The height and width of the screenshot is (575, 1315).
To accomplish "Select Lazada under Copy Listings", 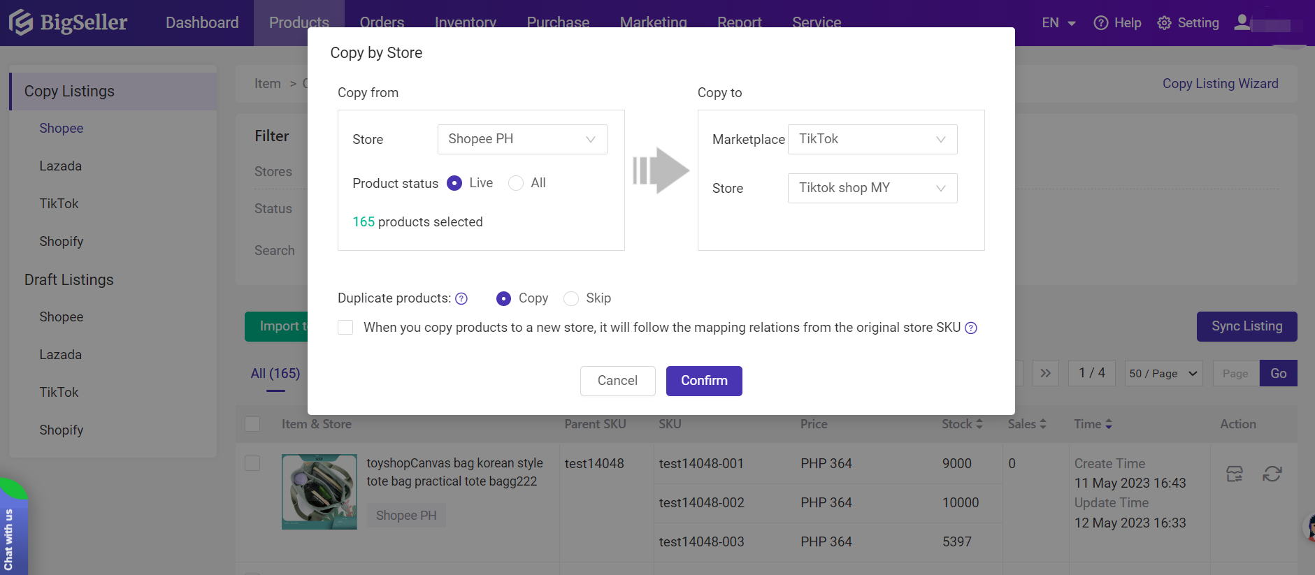I will 61,166.
